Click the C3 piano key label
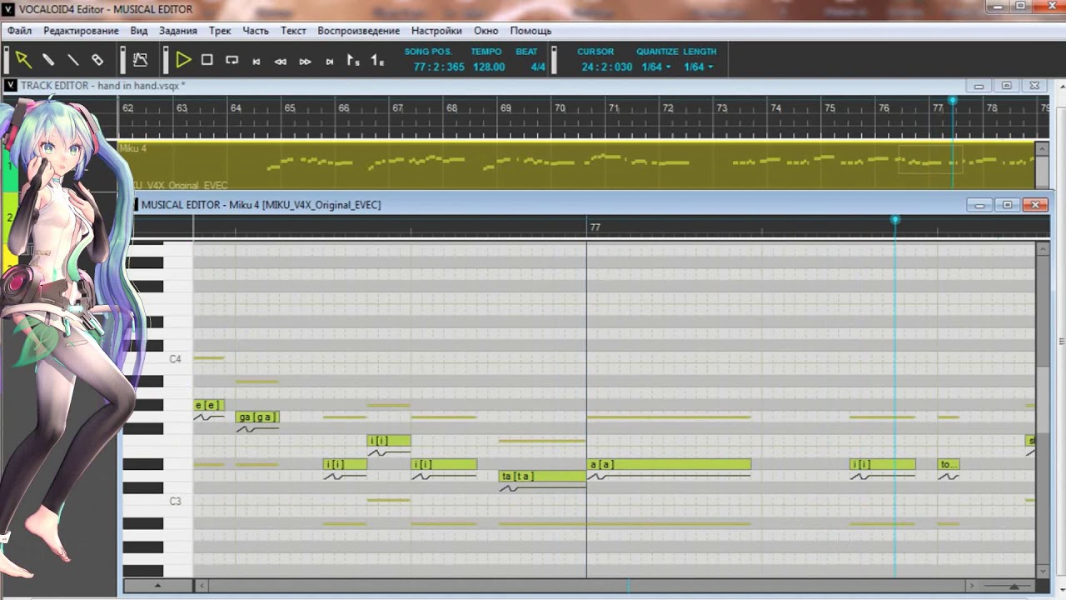 [x=175, y=501]
